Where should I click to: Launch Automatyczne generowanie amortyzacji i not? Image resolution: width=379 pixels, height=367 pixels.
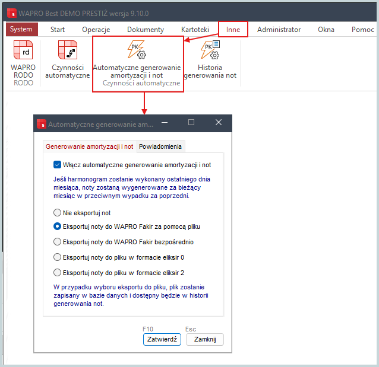(x=137, y=50)
